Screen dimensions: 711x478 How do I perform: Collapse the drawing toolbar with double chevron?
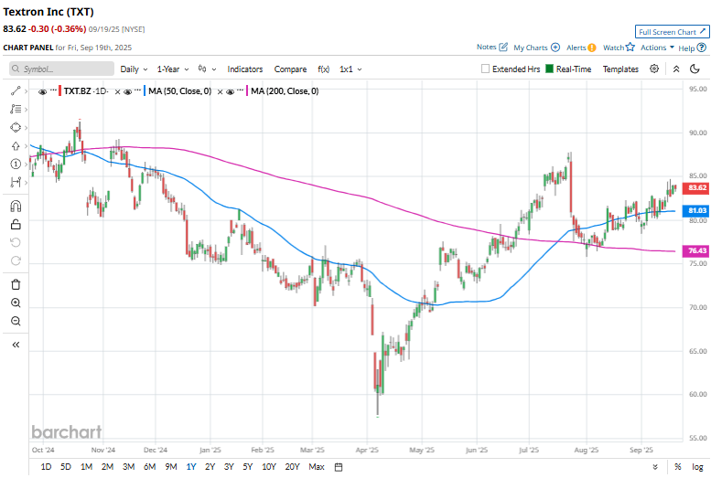click(x=16, y=345)
